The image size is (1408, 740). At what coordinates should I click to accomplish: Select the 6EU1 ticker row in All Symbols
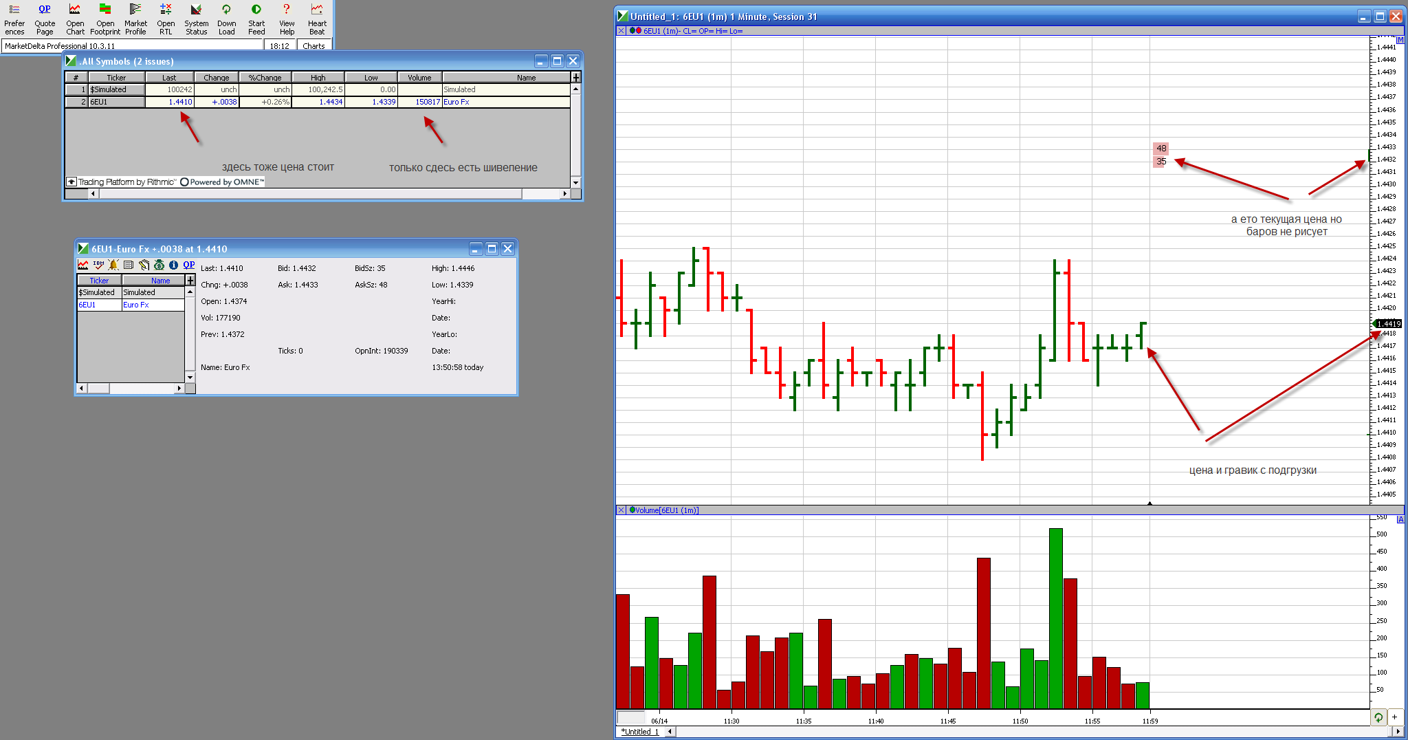(x=117, y=102)
